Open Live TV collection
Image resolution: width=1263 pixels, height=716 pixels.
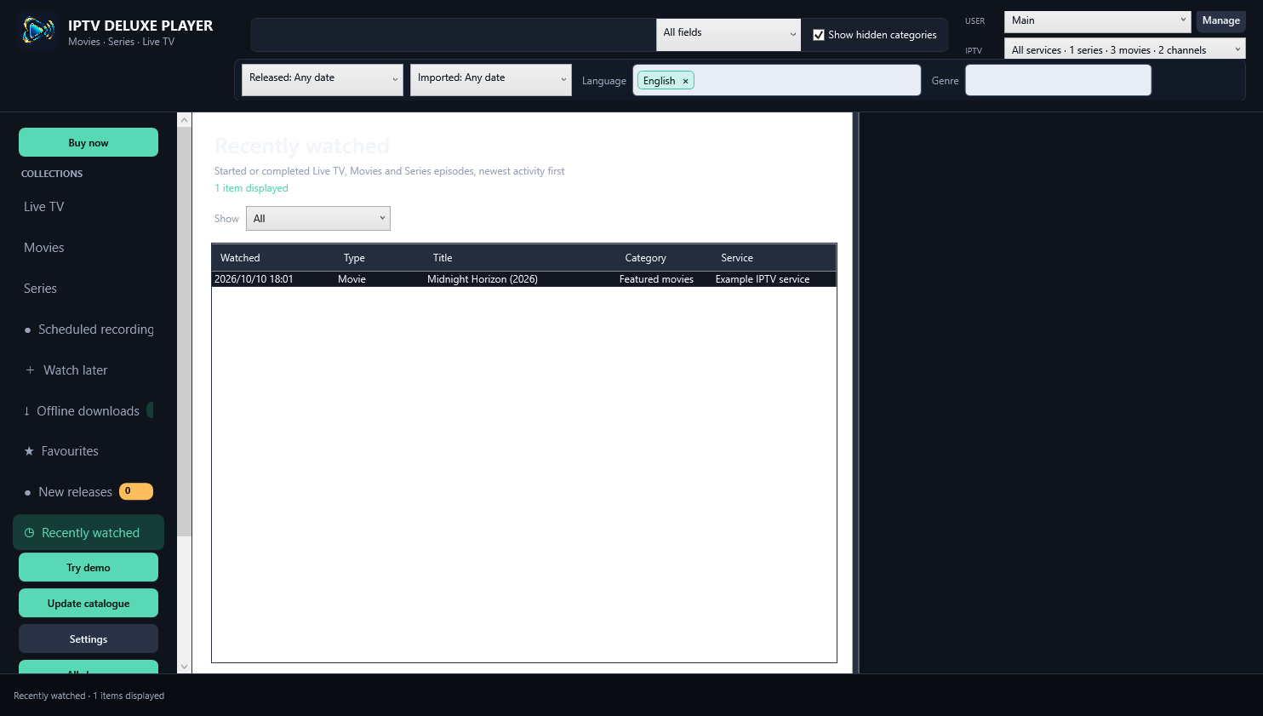point(89,207)
